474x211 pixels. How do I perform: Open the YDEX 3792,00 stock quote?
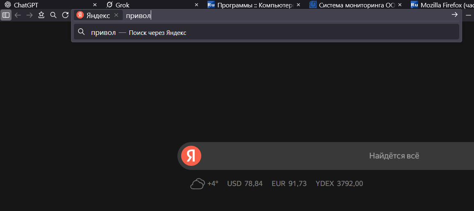[x=339, y=183]
